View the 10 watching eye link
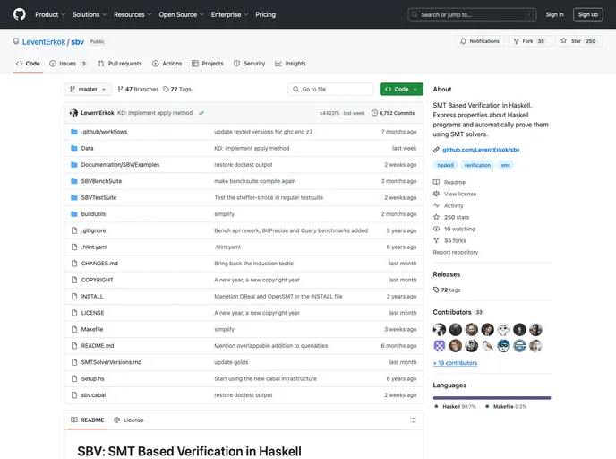 (x=454, y=229)
